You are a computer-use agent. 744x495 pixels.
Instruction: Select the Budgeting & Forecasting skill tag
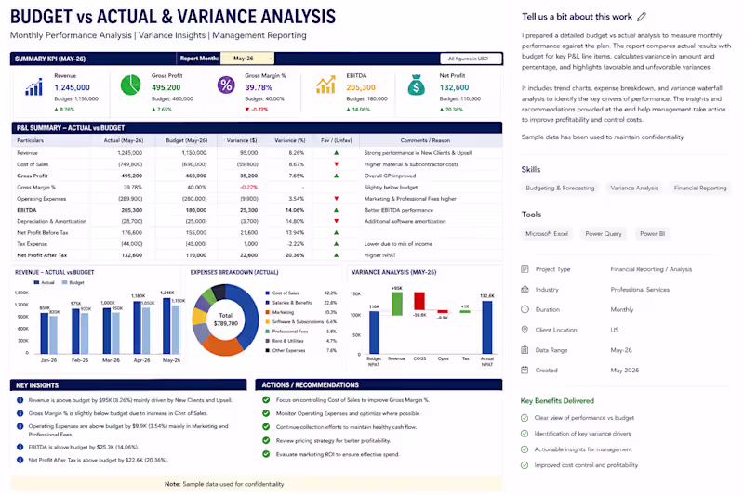[560, 188]
